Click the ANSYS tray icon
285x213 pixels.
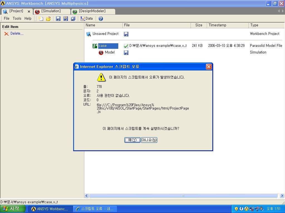click(x=246, y=209)
